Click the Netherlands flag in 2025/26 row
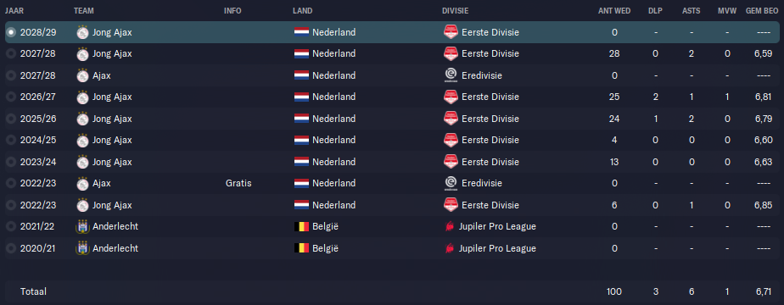 (x=301, y=119)
